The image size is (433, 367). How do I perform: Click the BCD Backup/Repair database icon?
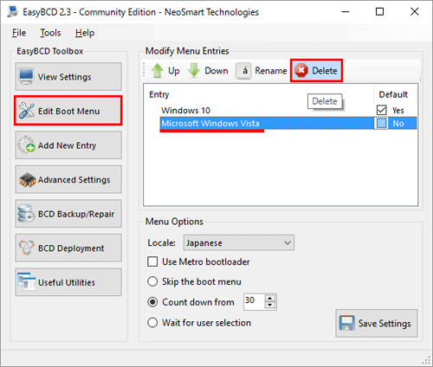pos(26,214)
